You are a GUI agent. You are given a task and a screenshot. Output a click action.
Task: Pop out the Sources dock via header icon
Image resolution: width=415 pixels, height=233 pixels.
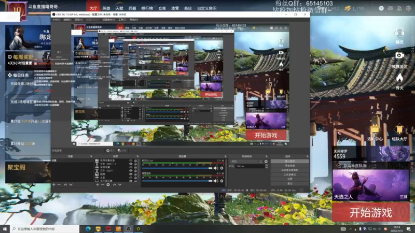point(137,156)
